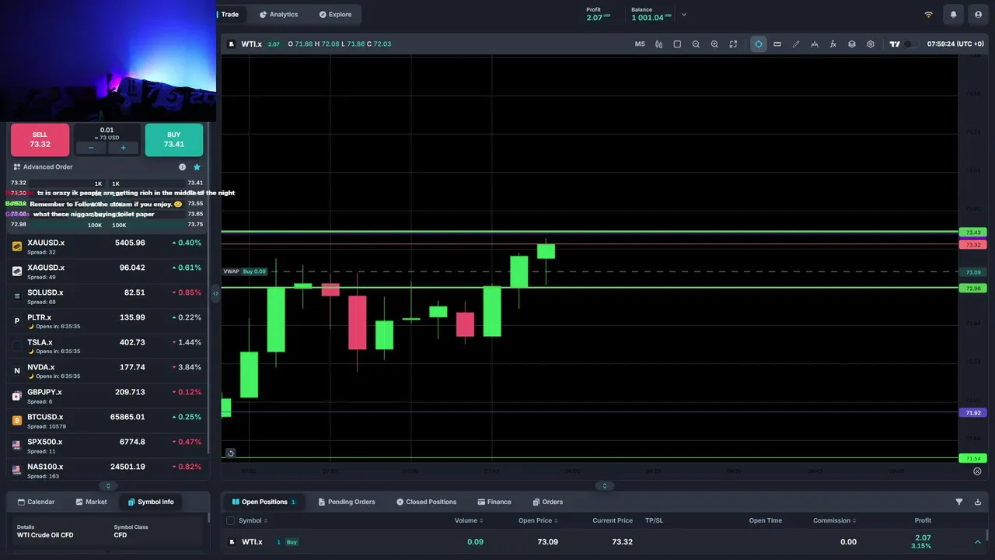Image resolution: width=995 pixels, height=560 pixels.
Task: Open the chart layers icon
Action: 852,44
